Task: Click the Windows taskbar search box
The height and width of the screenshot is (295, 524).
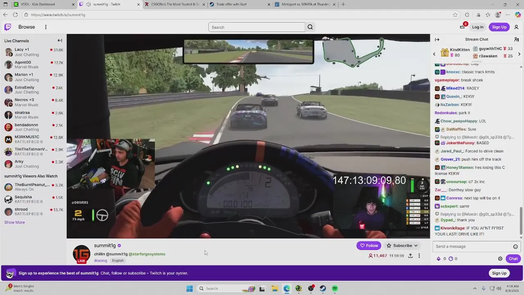Action: coord(226,288)
